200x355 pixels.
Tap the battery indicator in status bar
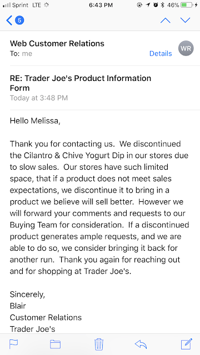(188, 5)
